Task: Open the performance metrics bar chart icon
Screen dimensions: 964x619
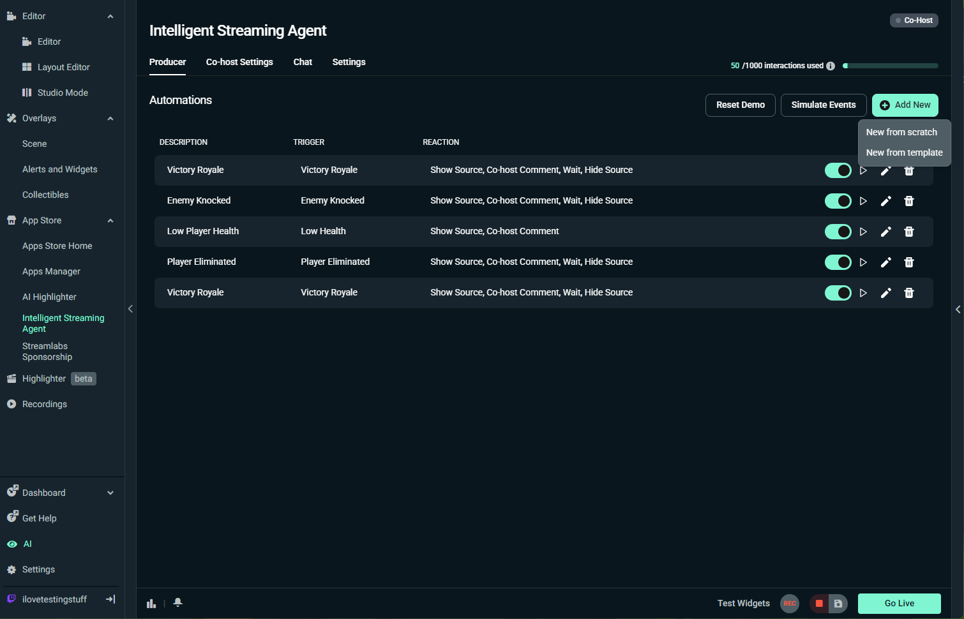Action: point(151,603)
